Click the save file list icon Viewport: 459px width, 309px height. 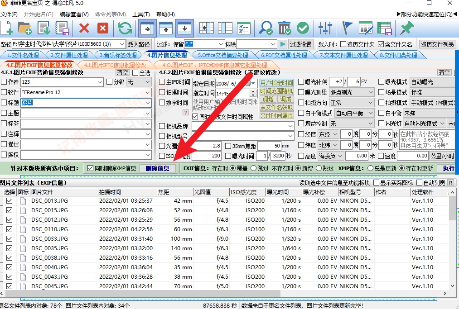point(63,29)
